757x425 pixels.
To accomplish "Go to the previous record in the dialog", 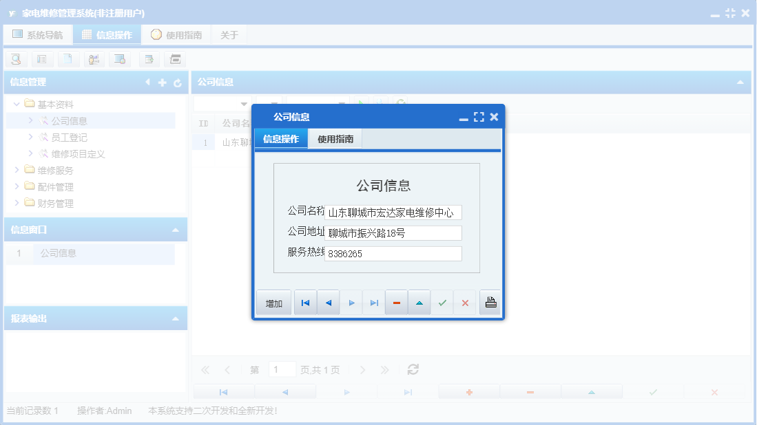I will 329,302.
